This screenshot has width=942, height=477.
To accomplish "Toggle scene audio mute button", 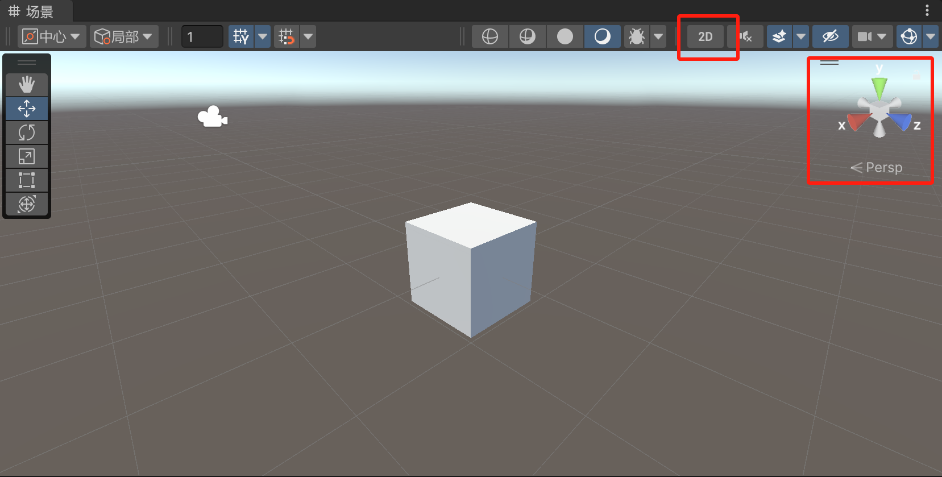I will pos(745,36).
